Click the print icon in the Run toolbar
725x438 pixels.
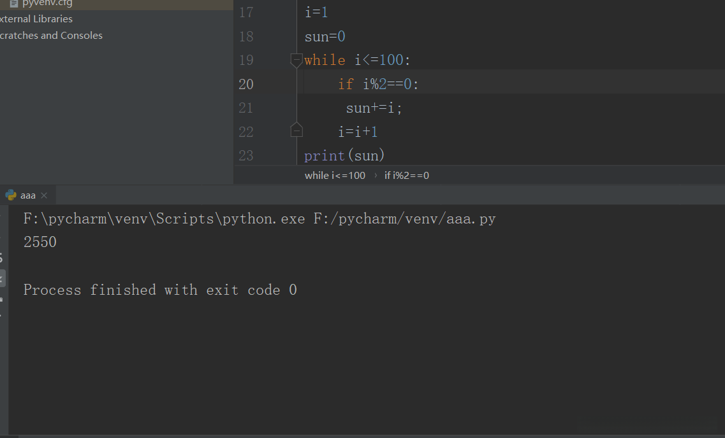point(2,298)
